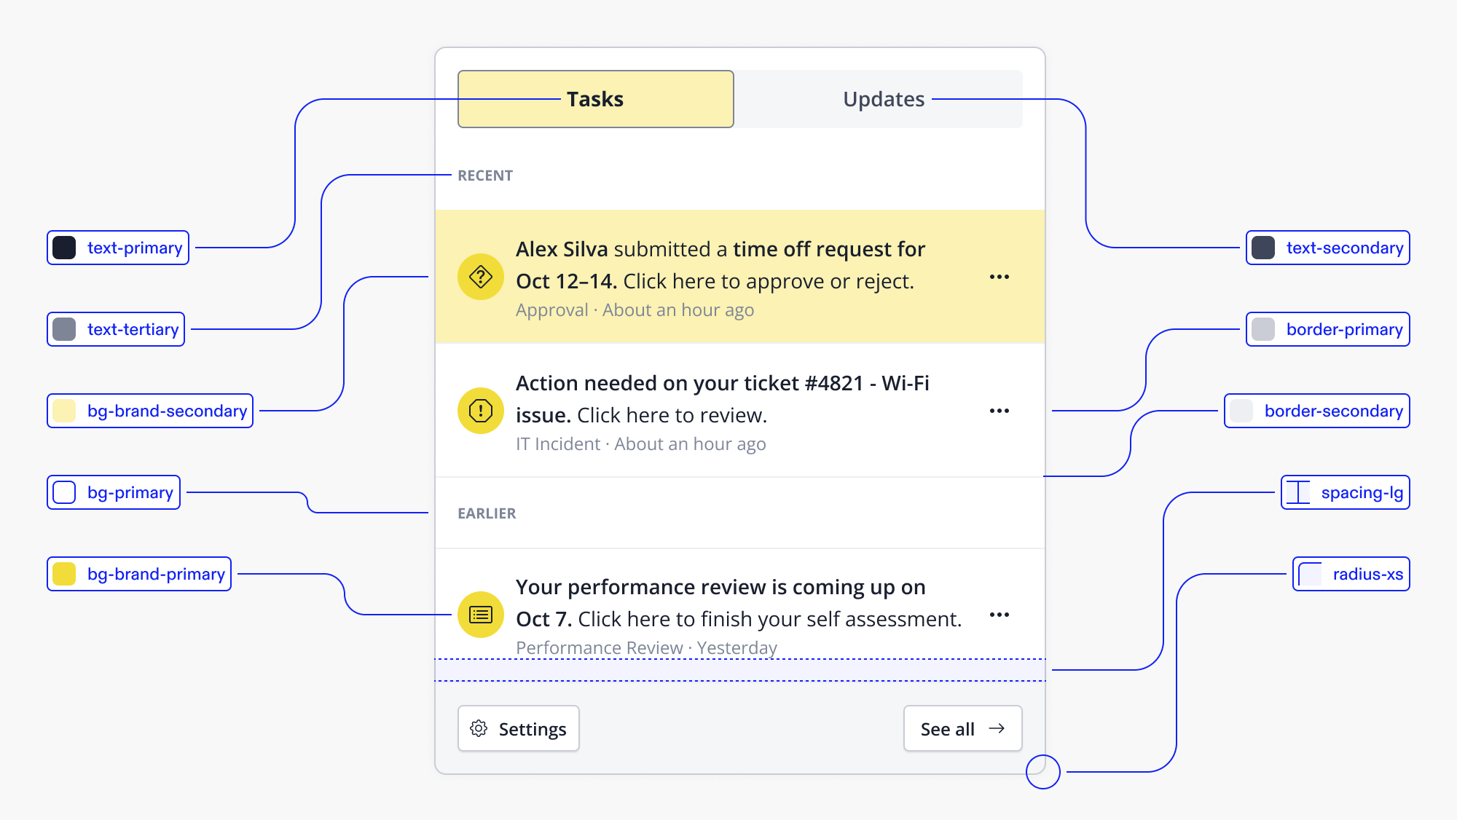Click the IT incident exclamation icon
Image resolution: width=1457 pixels, height=820 pixels.
481,411
